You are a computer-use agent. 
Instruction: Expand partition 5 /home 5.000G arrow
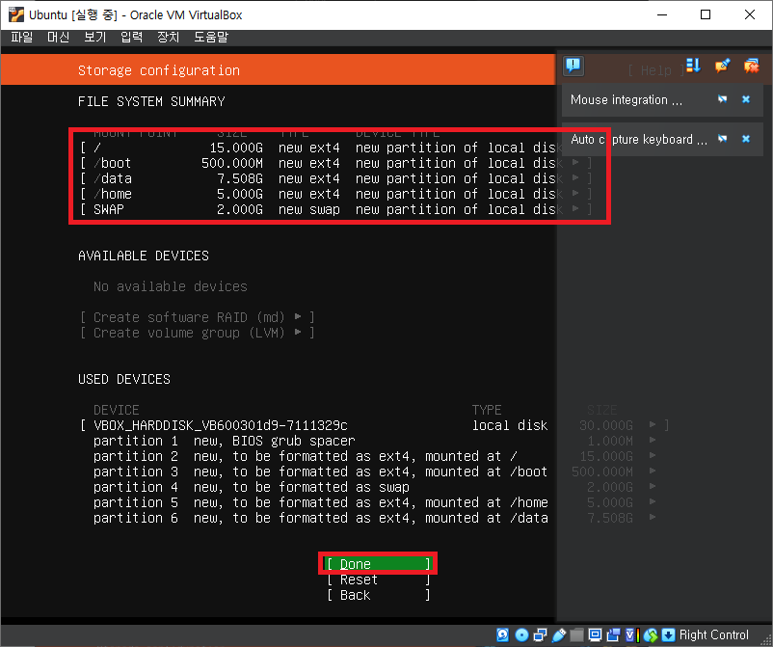[653, 501]
